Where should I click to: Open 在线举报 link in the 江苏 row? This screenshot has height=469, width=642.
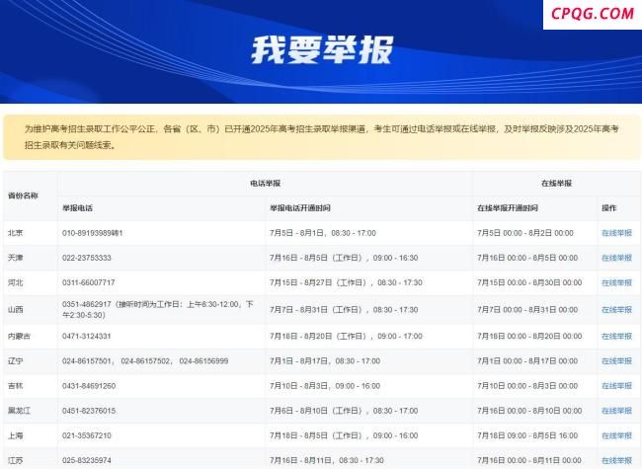point(616,461)
